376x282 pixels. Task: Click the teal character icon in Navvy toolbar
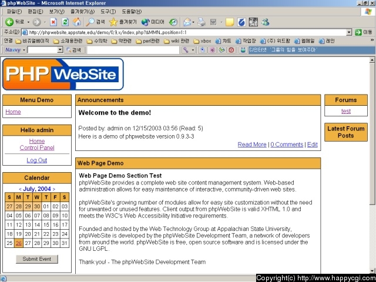point(243,50)
